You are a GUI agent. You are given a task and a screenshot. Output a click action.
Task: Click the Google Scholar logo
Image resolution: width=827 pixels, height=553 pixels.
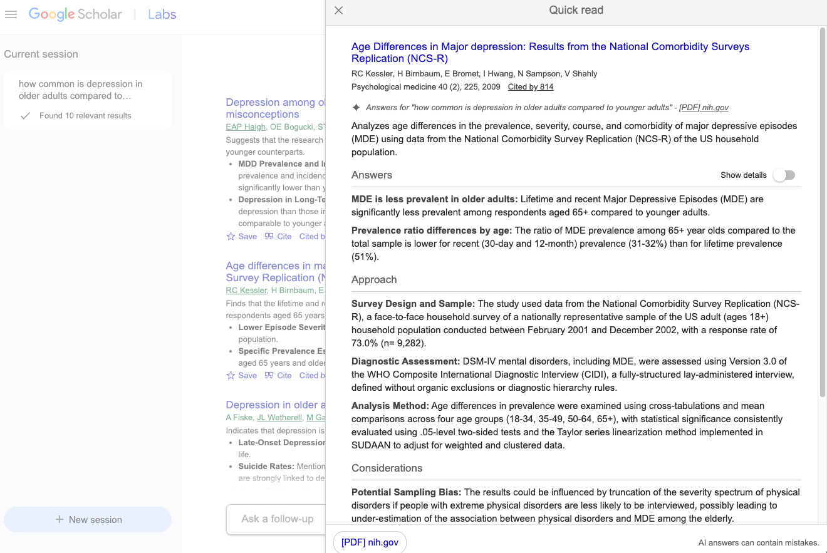pyautogui.click(x=75, y=14)
